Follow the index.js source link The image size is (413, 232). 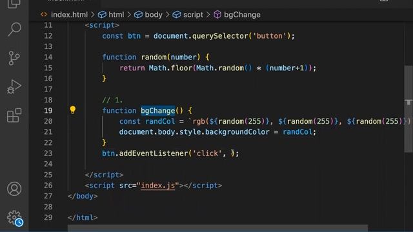coord(157,186)
